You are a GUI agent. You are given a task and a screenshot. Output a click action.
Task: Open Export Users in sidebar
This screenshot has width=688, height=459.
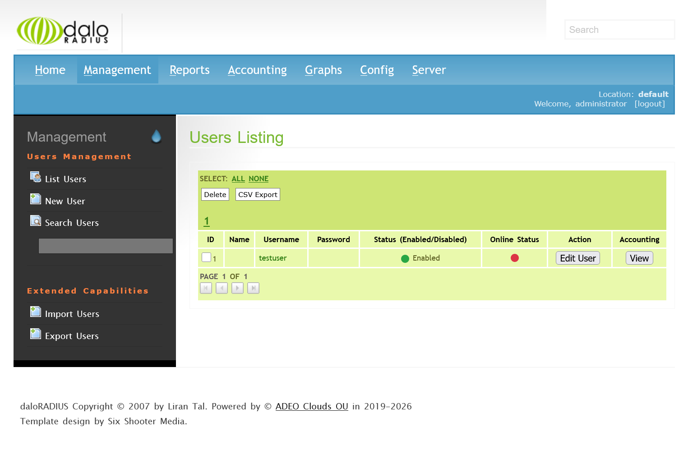coord(72,336)
